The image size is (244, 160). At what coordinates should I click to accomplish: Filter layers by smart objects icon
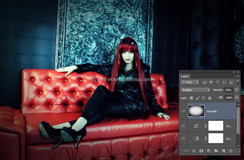[231, 82]
